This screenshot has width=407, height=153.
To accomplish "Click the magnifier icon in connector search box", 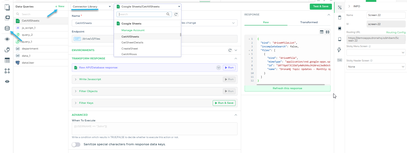I will [168, 14].
